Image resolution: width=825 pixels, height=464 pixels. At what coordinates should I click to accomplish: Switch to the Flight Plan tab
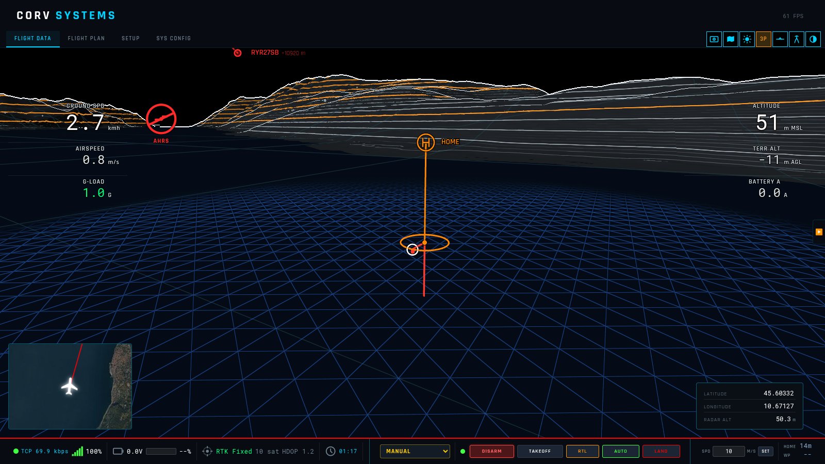point(86,39)
